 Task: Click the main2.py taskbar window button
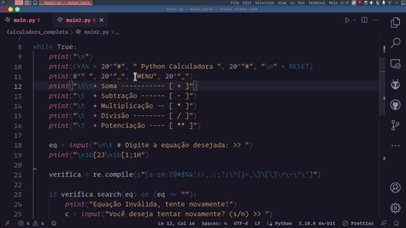[x=66, y=3]
